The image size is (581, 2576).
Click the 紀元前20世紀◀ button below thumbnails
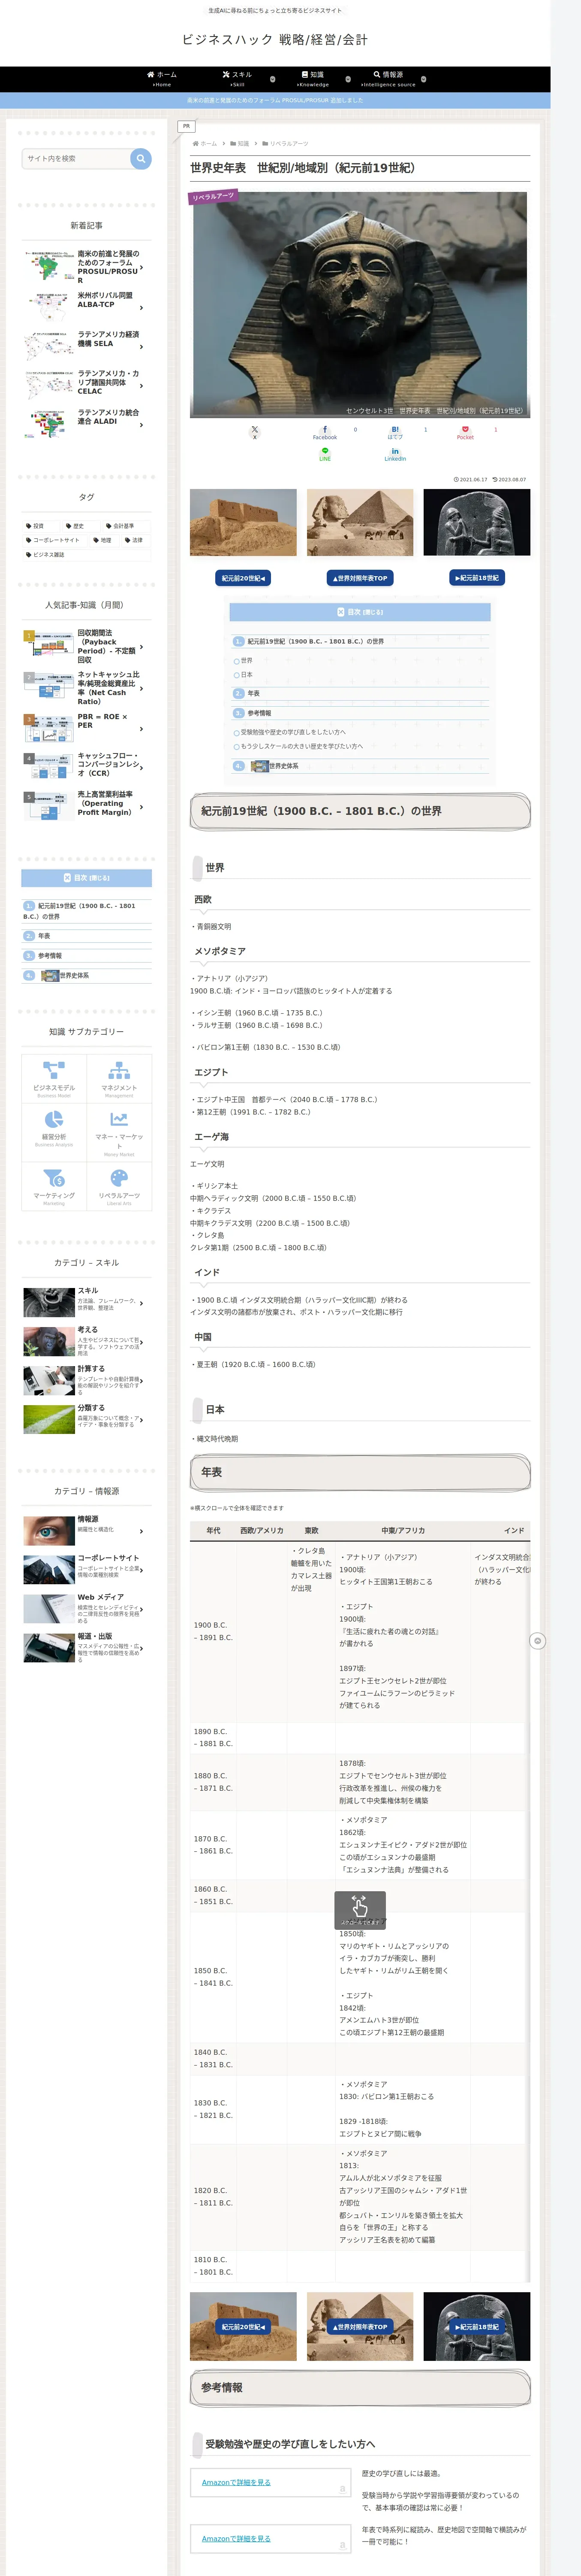tap(243, 578)
